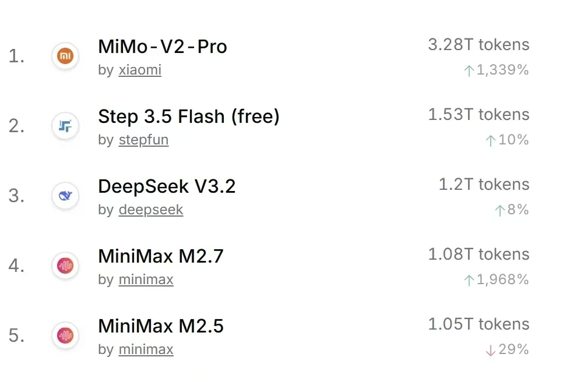Visit the deepseek author link

(151, 210)
